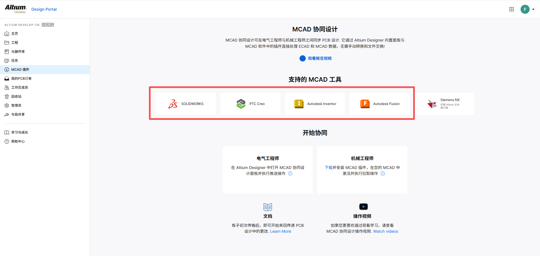Click the 管理员 gear icon
Screen dimensions: 540x256
click(7, 106)
